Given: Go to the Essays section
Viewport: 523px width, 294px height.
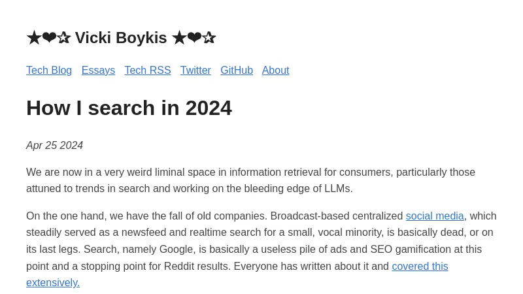Looking at the screenshot, I should click(98, 71).
